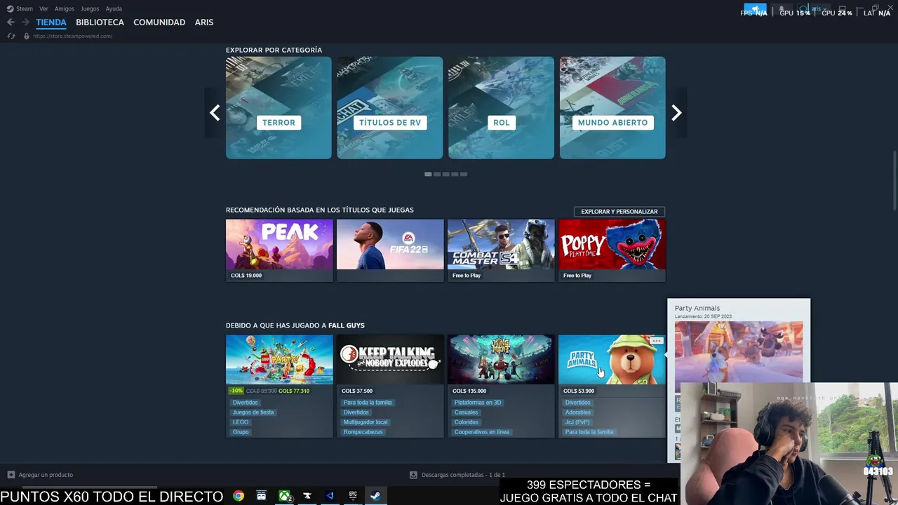Click the Steam logo in menu bar

tap(10, 8)
